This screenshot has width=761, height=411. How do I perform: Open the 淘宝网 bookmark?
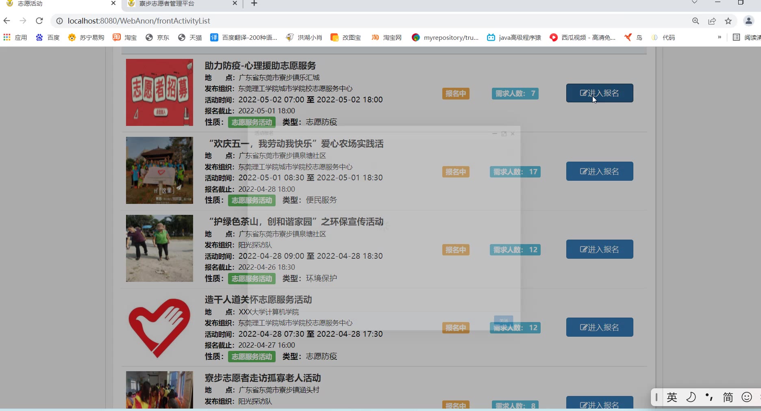pyautogui.click(x=386, y=37)
